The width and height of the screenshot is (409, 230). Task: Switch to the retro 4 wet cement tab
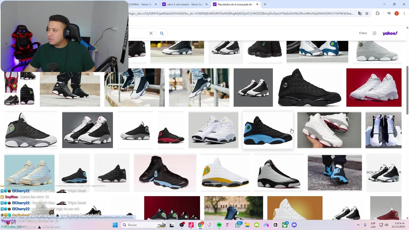[185, 4]
